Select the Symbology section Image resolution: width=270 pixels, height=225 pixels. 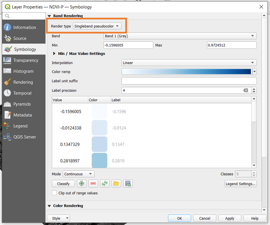24,49
